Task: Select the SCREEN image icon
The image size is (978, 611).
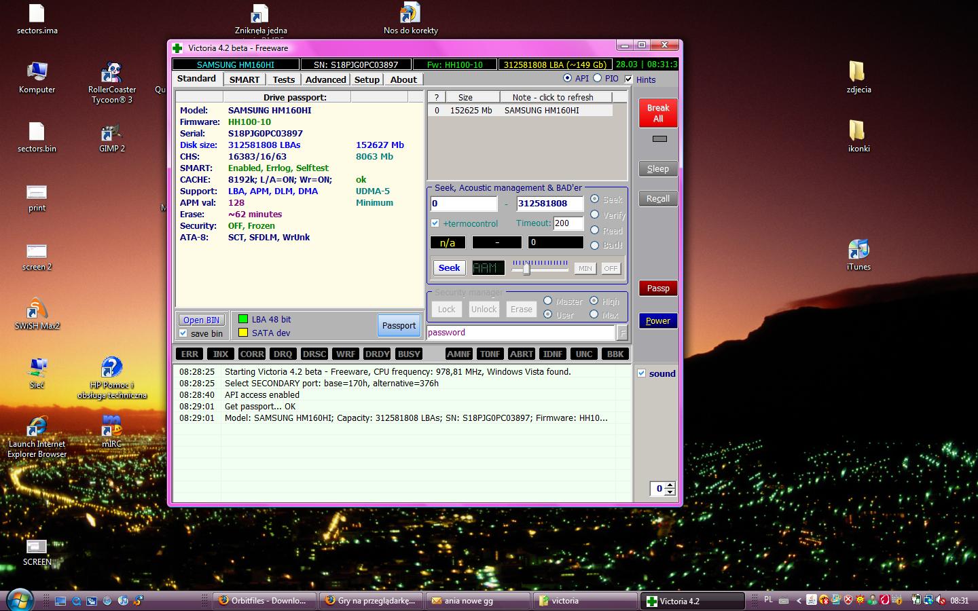Action: [x=37, y=551]
